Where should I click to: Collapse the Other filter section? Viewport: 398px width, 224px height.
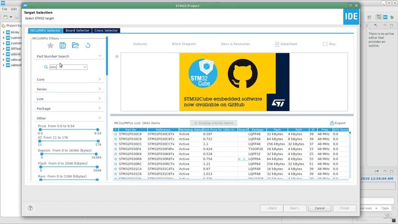99,118
